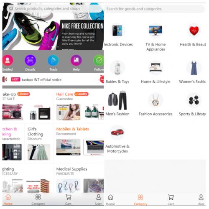Select the Health & Beauty heart icon

(194, 31)
